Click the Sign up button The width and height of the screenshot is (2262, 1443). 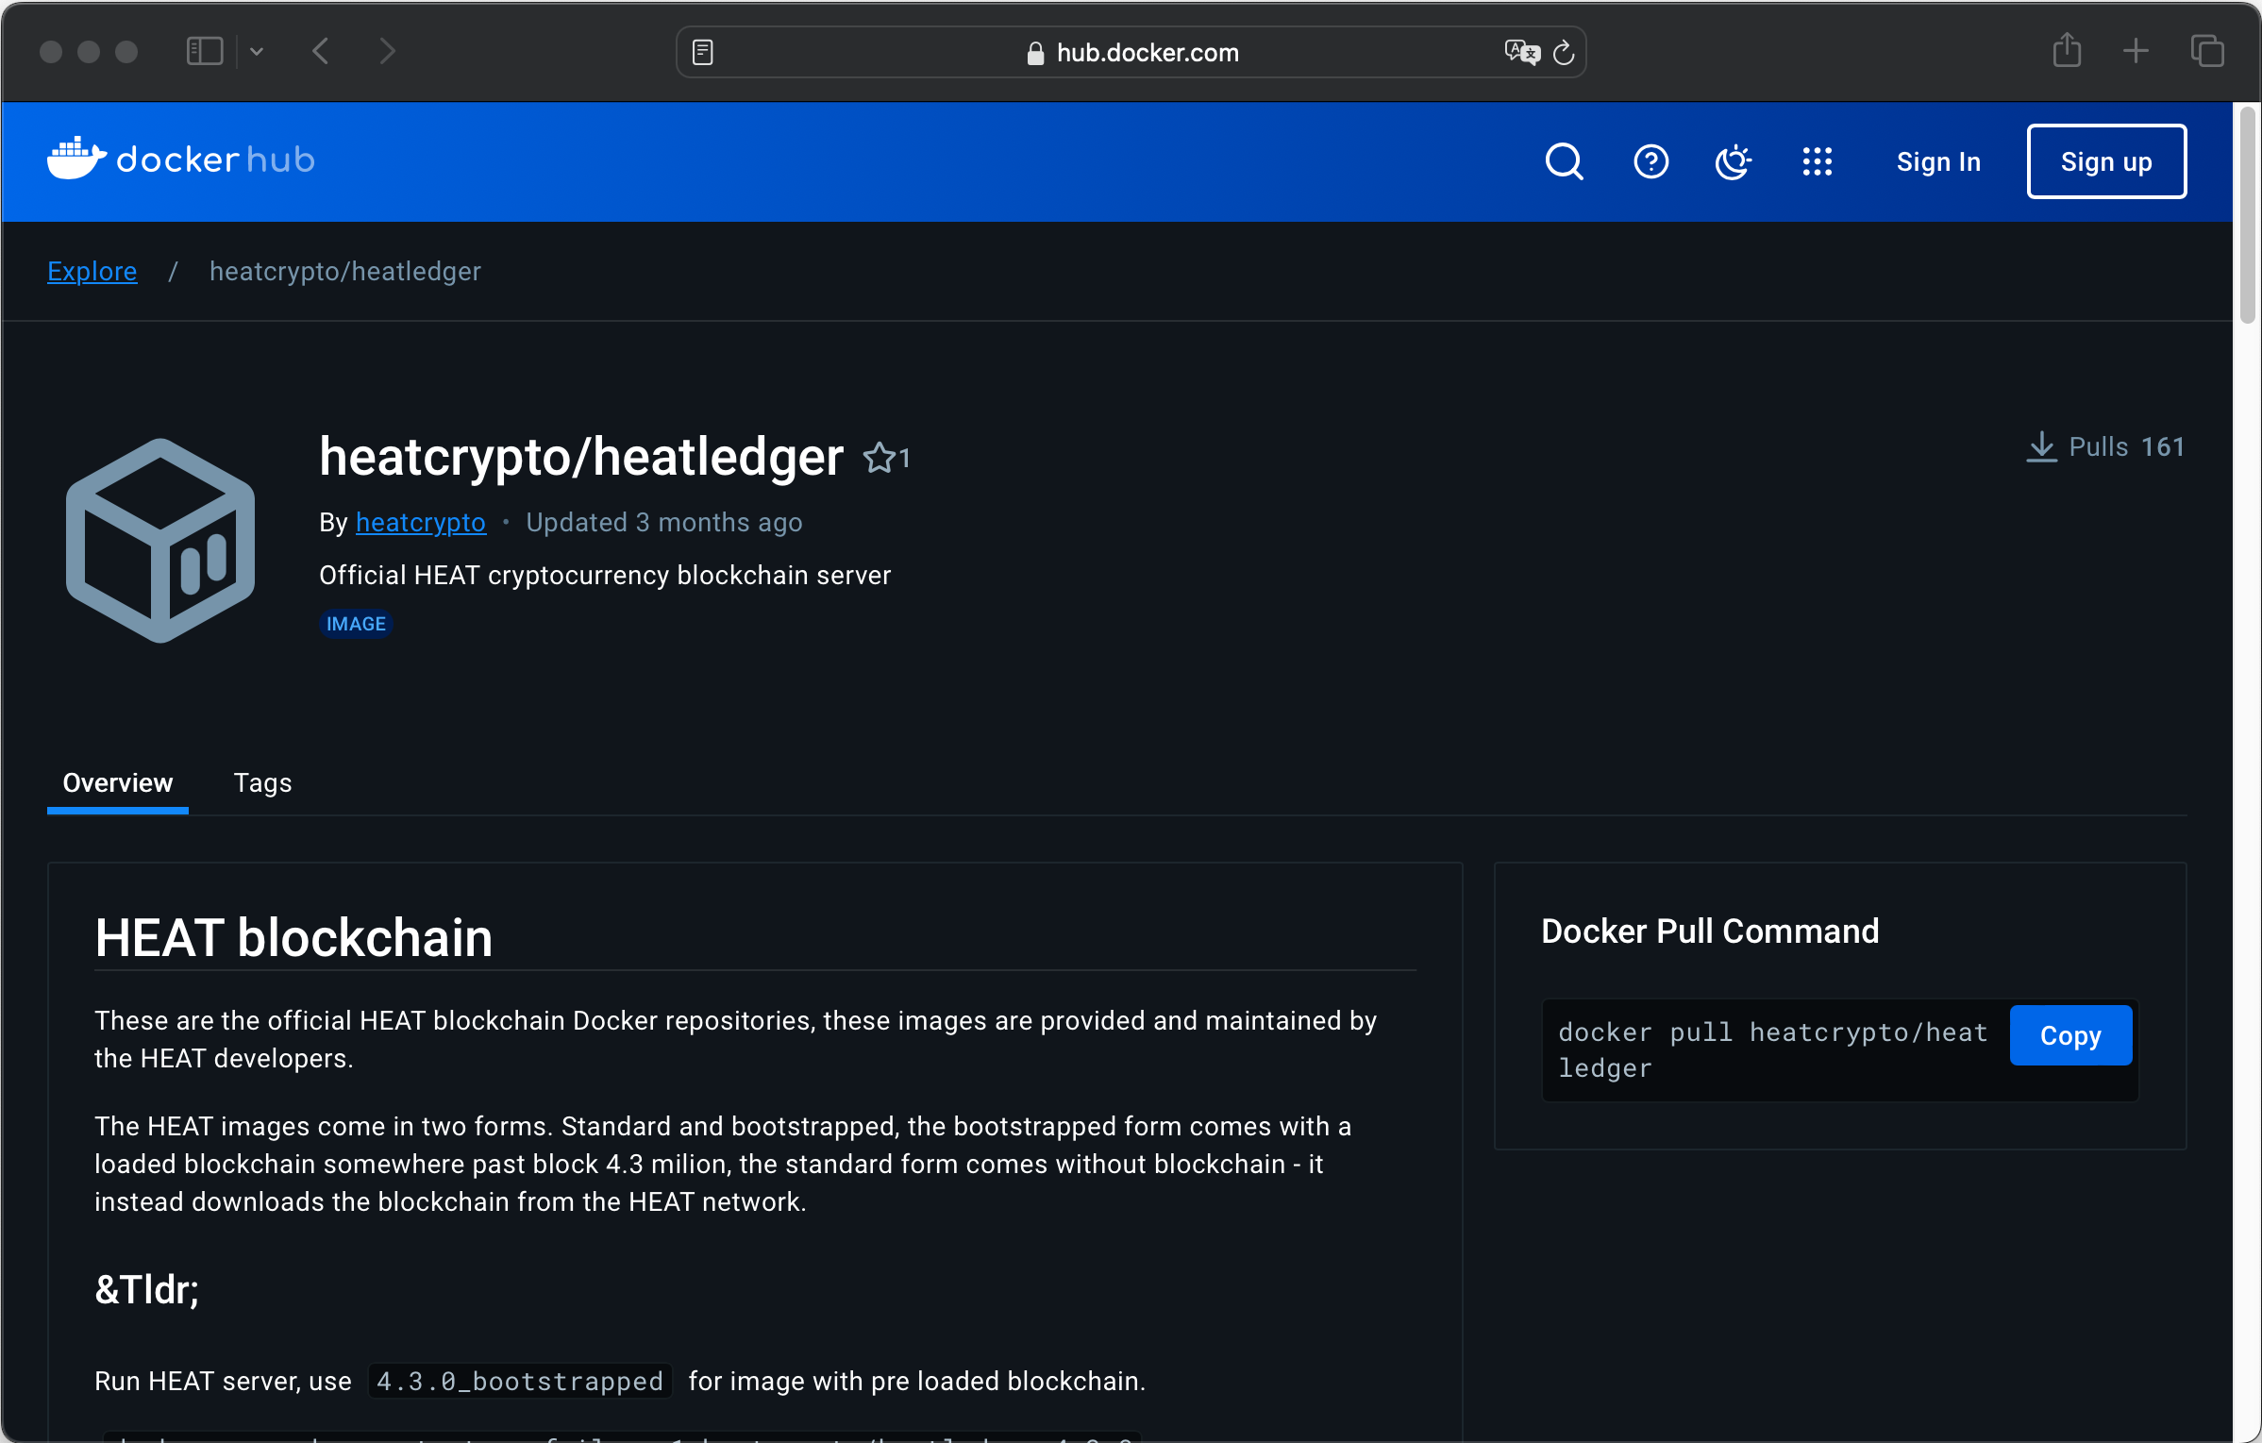point(2106,161)
